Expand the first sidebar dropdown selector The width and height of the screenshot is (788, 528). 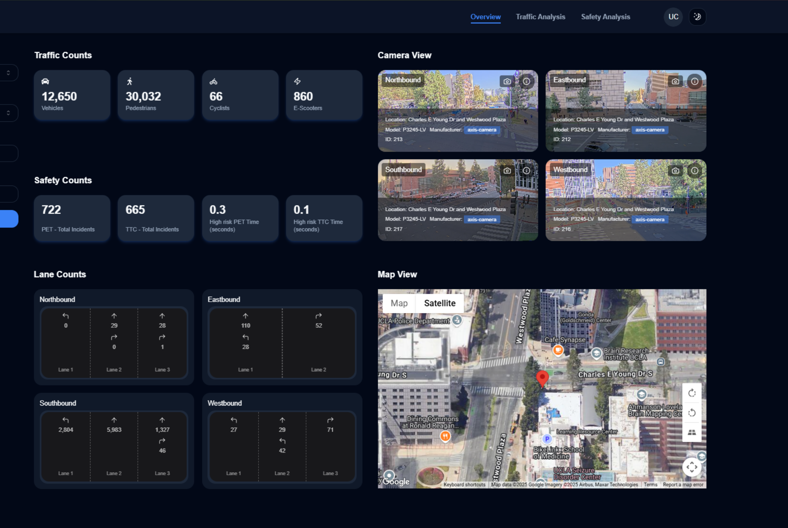[8, 73]
